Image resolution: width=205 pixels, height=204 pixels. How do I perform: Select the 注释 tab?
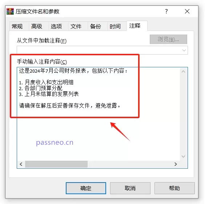click(x=135, y=26)
